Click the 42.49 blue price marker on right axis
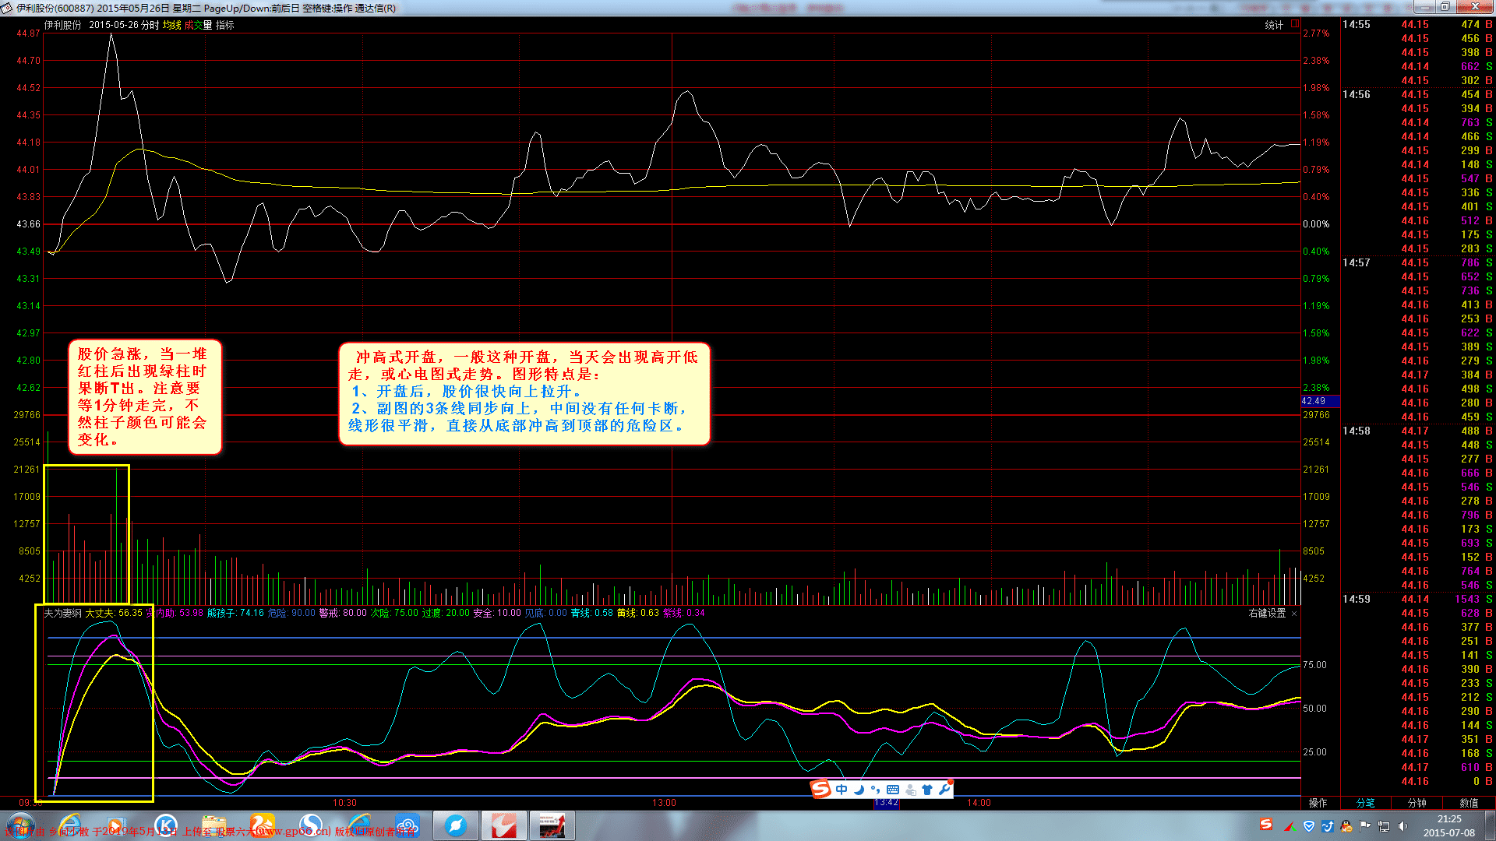Viewport: 1496px width, 841px height. (x=1319, y=401)
